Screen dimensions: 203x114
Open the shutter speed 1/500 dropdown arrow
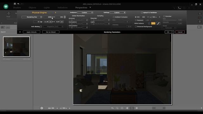[160, 17]
